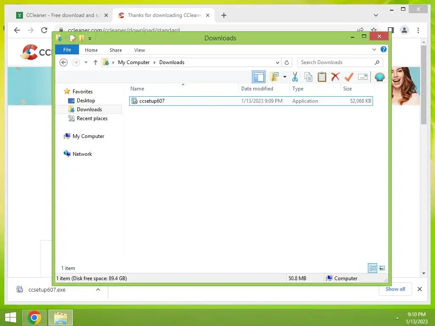Sort by the Type column header
Image resolution: width=435 pixels, height=326 pixels.
point(315,88)
